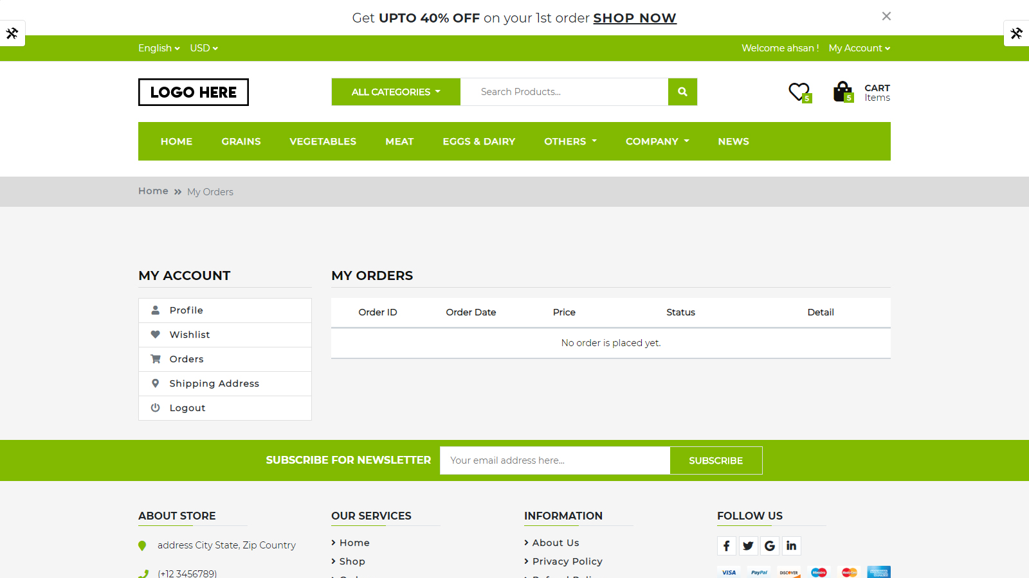
Task: Select the Wishlist heart icon in sidebar
Action: click(155, 334)
